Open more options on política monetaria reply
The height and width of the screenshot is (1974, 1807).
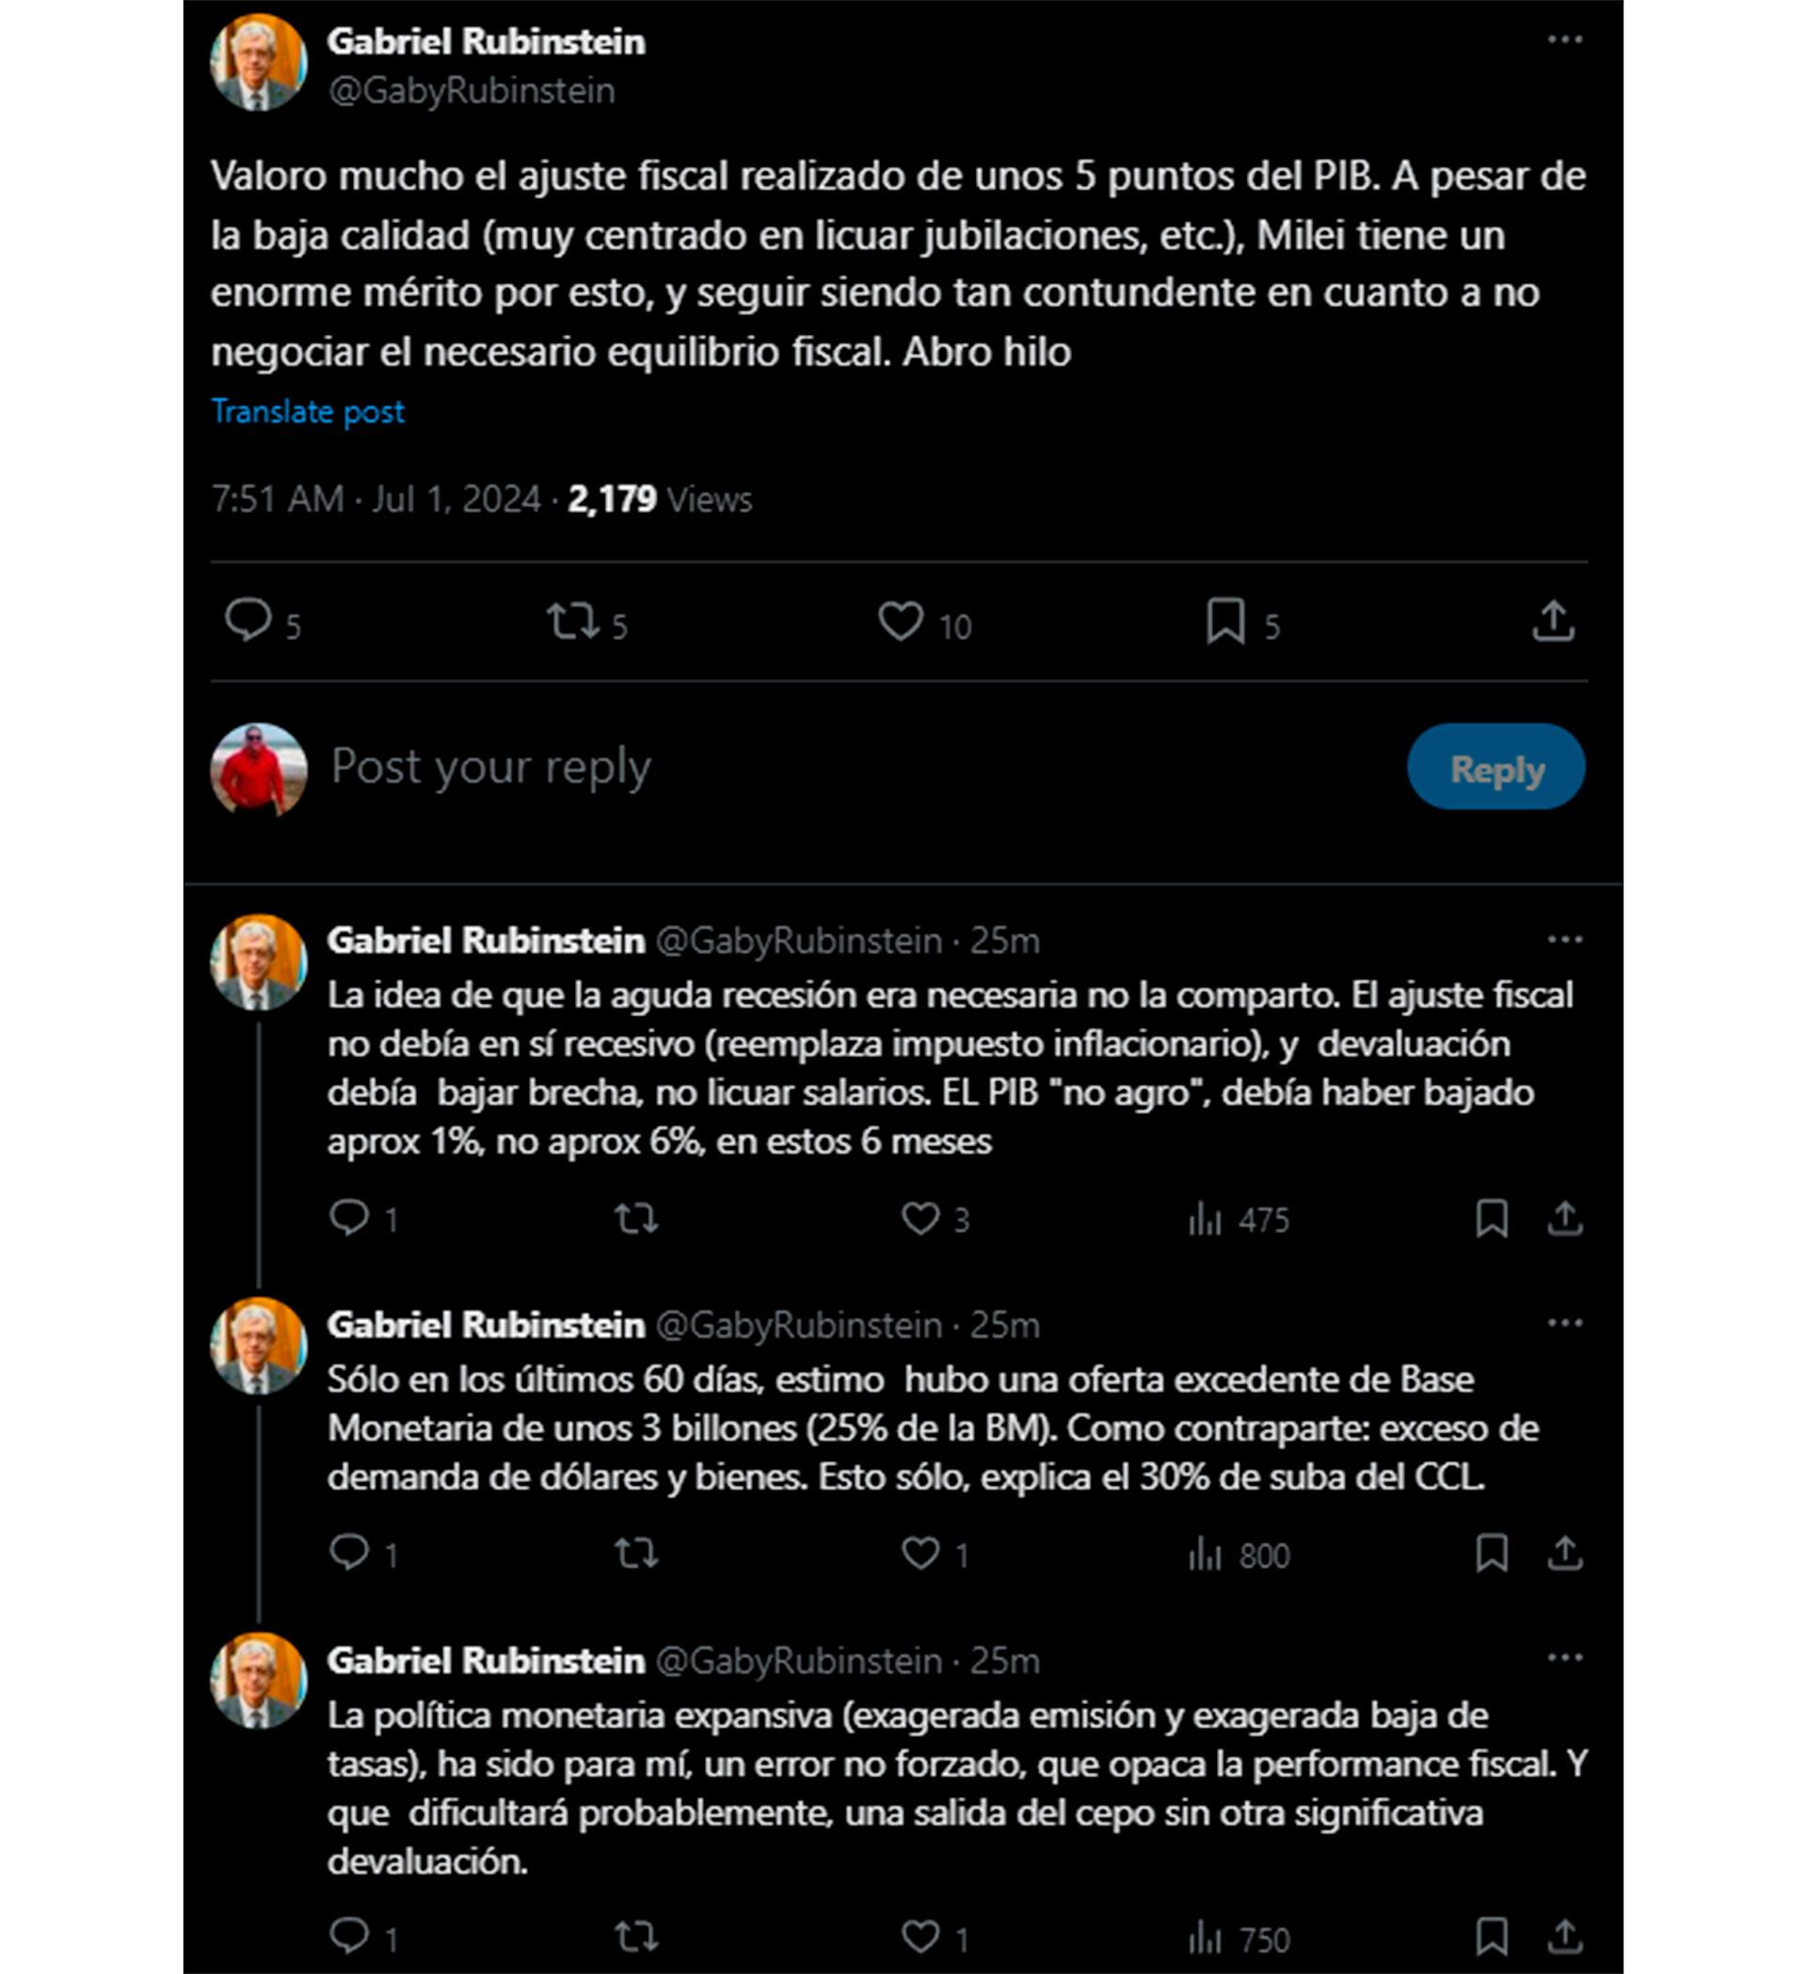click(x=1564, y=1659)
